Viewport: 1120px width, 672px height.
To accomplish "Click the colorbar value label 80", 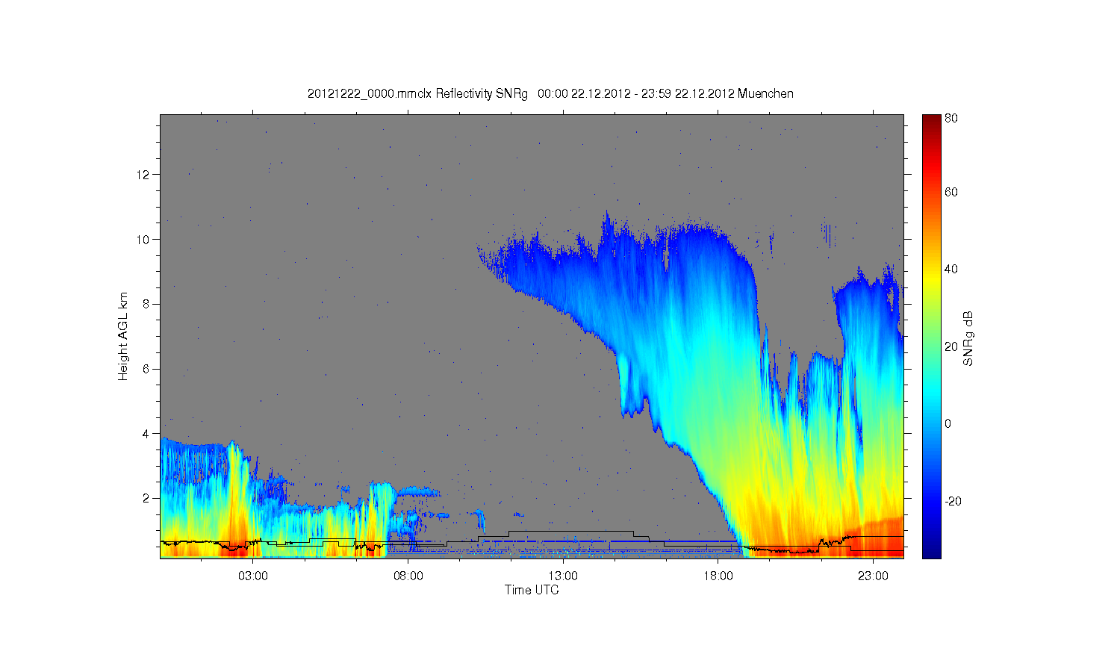I will point(951,118).
